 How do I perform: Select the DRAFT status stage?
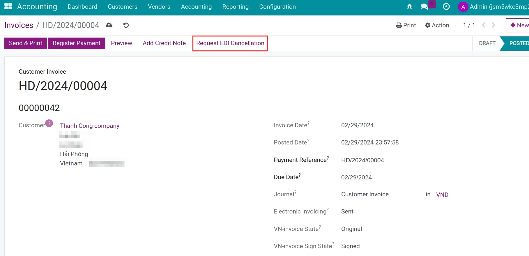tap(487, 43)
